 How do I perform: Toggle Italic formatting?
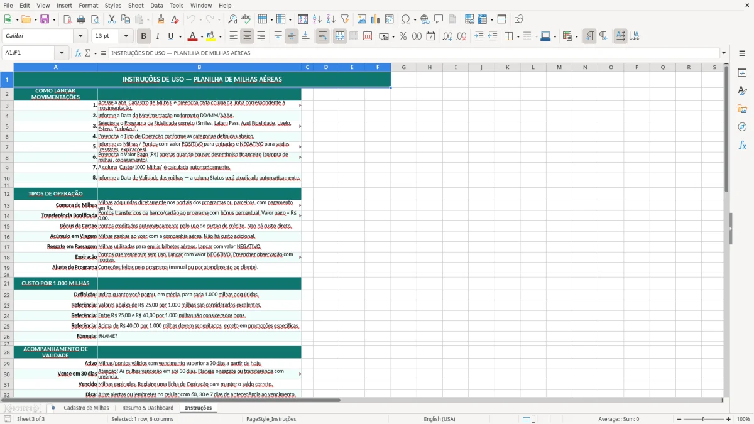pyautogui.click(x=157, y=36)
